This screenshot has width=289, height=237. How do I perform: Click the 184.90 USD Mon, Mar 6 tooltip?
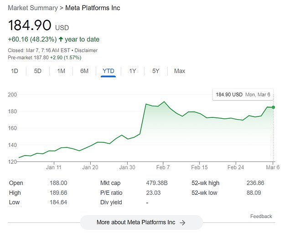tap(243, 95)
